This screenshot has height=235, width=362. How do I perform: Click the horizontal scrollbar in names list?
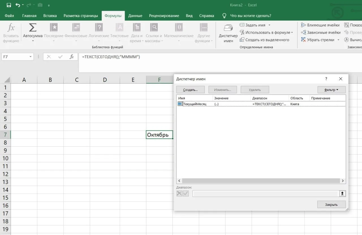261,181
